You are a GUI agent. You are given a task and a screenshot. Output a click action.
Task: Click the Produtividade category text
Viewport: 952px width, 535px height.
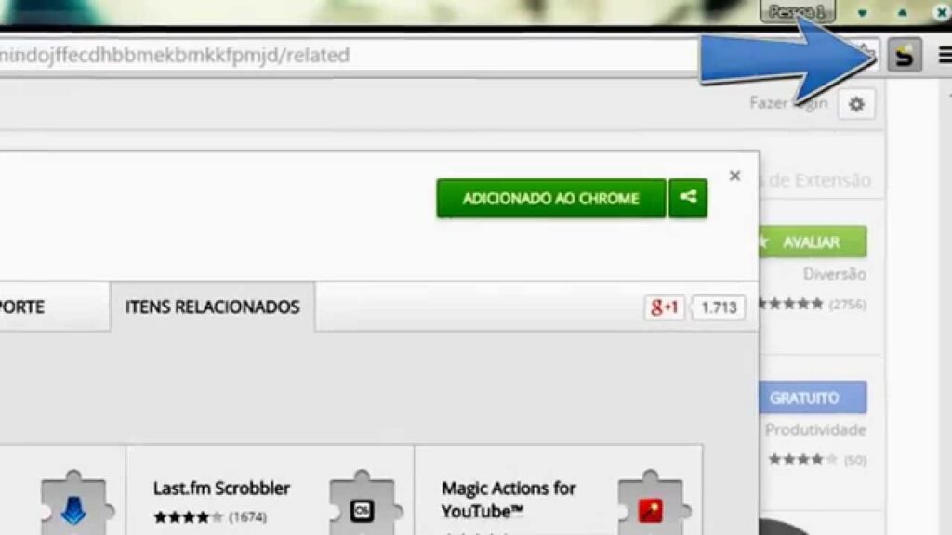click(815, 429)
